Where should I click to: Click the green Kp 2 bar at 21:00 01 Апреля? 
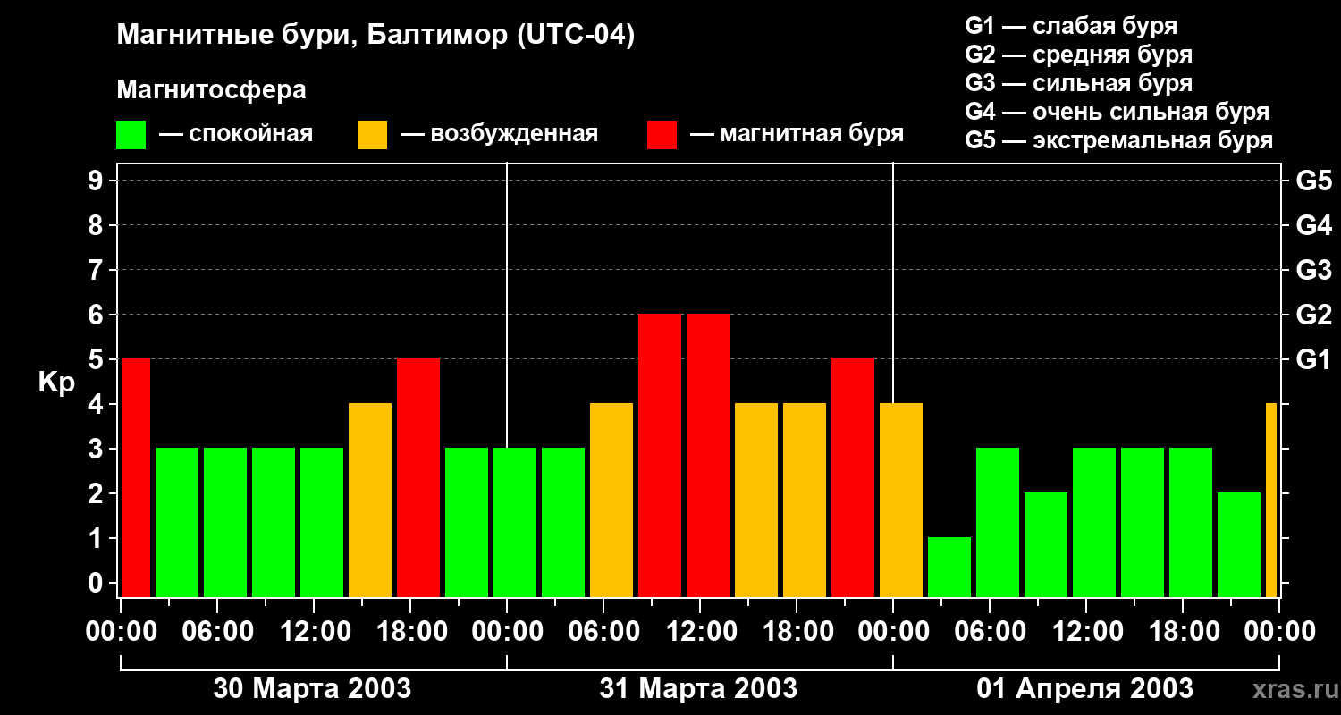tap(1239, 544)
